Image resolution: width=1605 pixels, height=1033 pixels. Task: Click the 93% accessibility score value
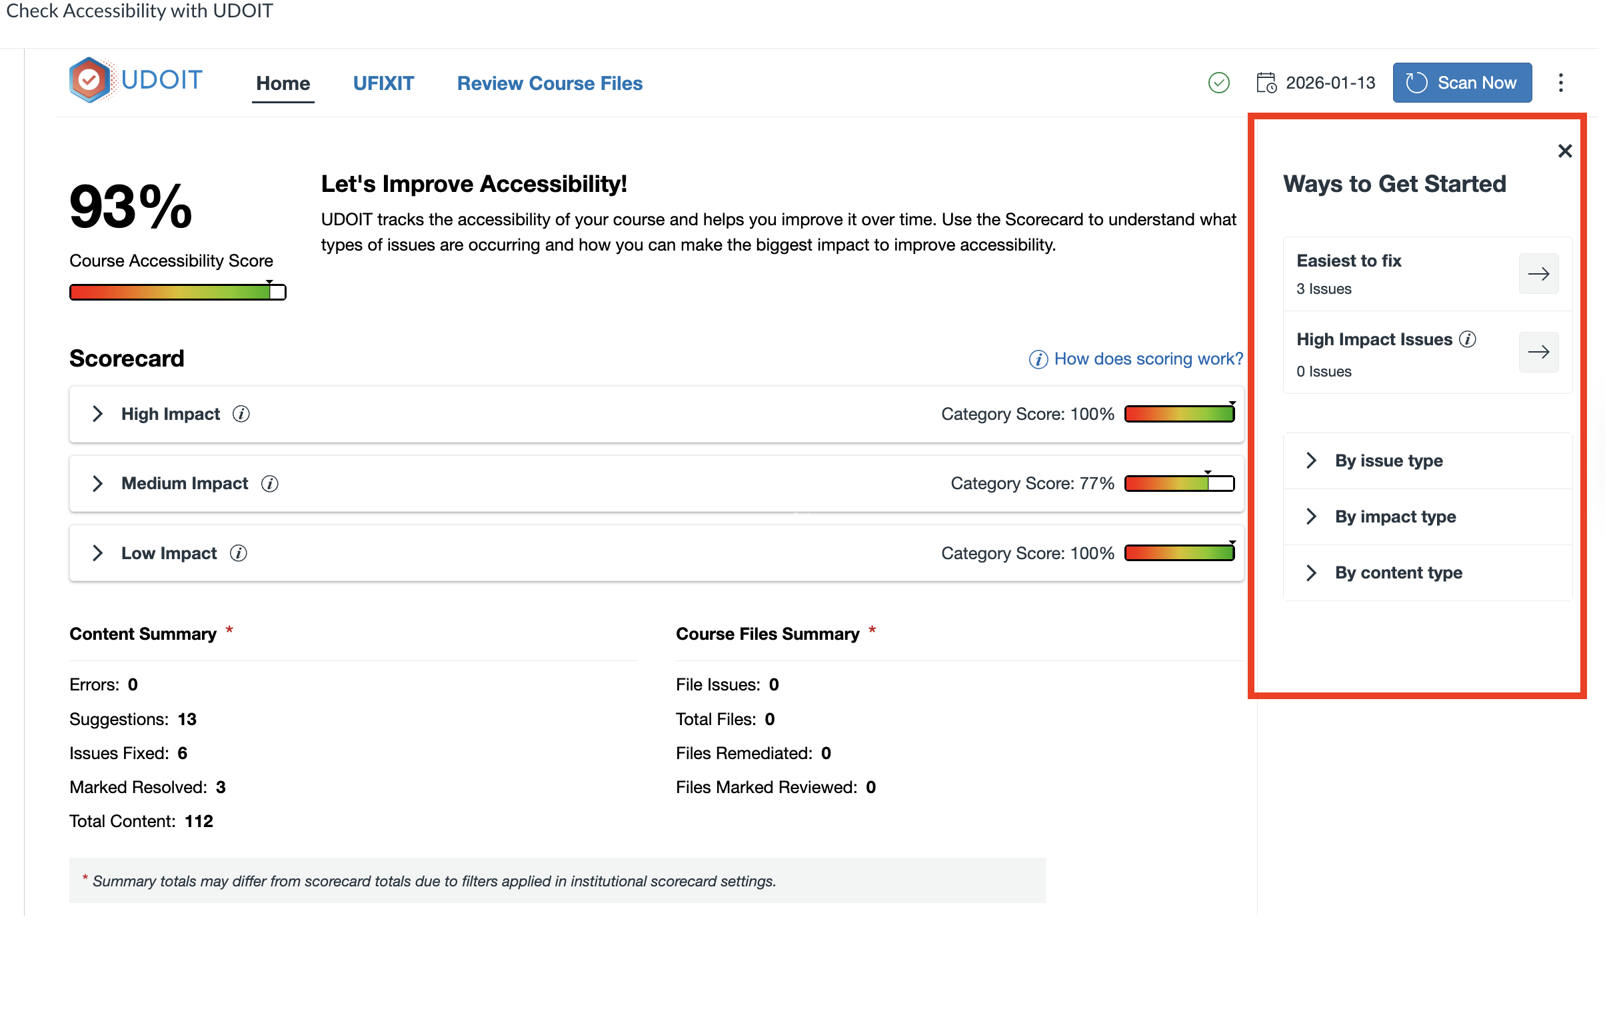coord(131,207)
